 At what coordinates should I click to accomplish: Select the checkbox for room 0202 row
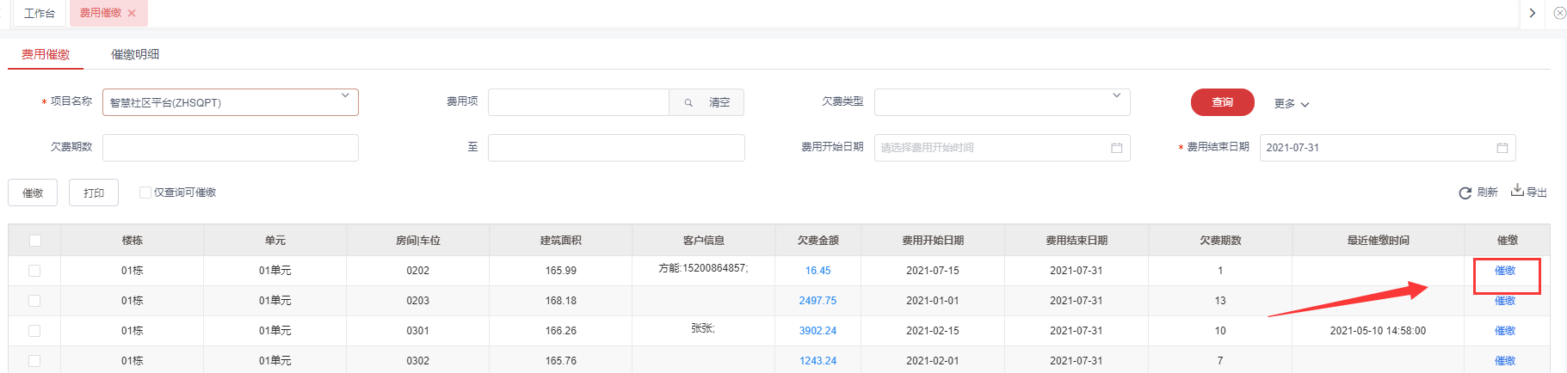tap(34, 271)
